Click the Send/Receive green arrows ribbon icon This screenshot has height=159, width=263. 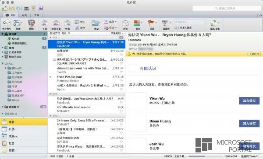213,23
